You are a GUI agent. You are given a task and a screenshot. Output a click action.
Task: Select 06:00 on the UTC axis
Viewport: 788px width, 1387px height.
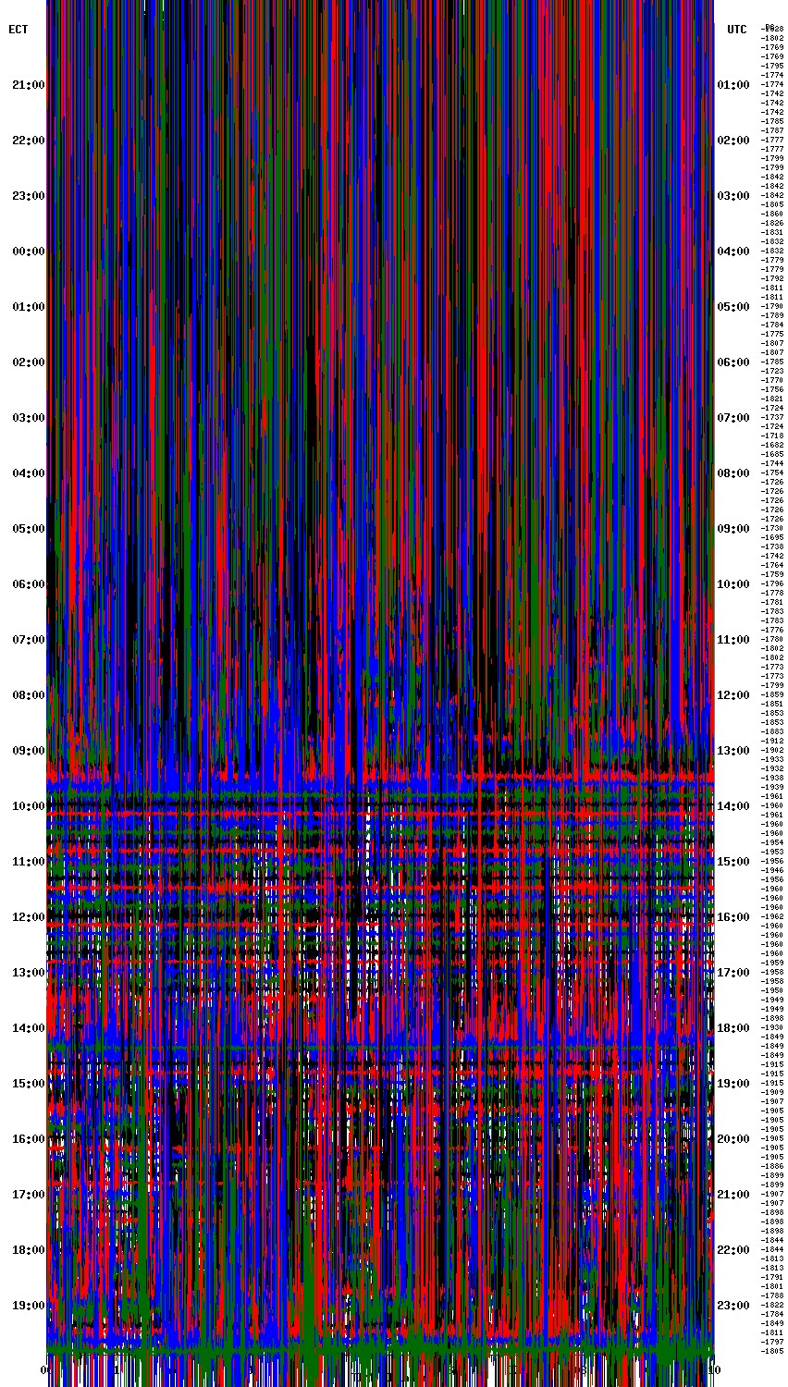(733, 362)
